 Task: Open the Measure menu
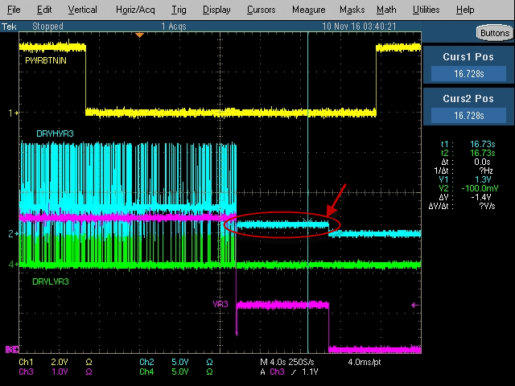coord(308,10)
